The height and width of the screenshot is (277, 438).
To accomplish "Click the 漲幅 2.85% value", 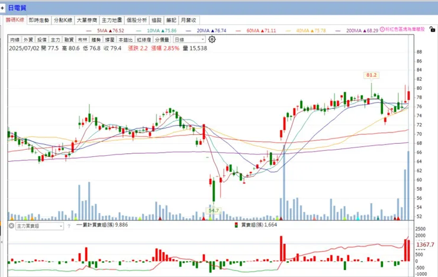I will 165,49.
